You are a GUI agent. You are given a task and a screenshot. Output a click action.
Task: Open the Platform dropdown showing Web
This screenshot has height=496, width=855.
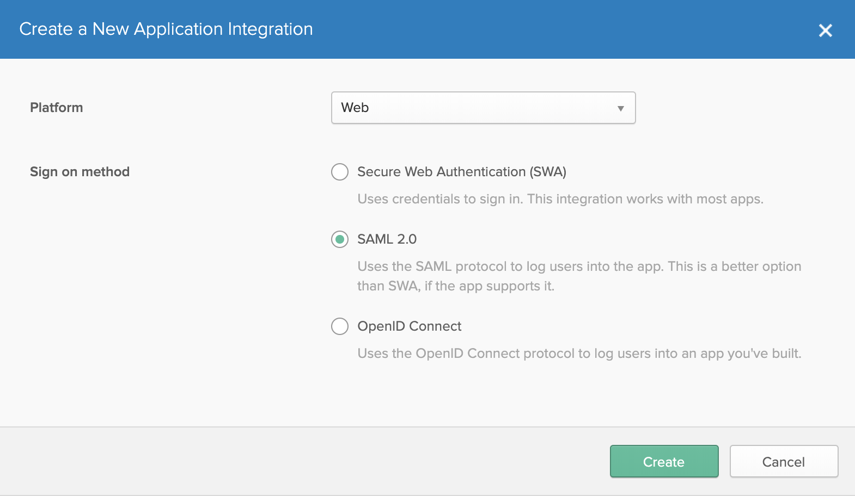click(483, 108)
